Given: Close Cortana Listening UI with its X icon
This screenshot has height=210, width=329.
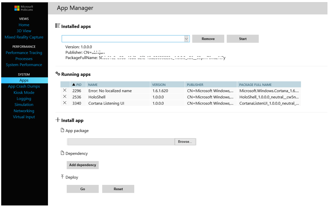Looking at the screenshot, I should click(x=65, y=103).
